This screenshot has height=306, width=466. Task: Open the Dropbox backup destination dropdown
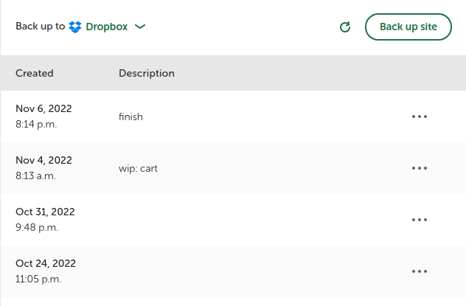[107, 27]
